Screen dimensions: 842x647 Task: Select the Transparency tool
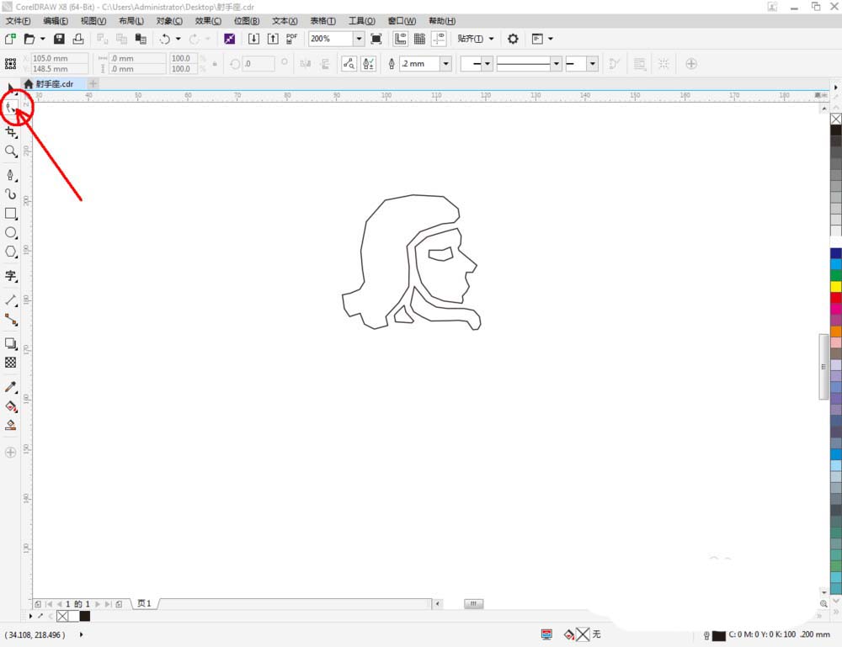pyautogui.click(x=11, y=363)
